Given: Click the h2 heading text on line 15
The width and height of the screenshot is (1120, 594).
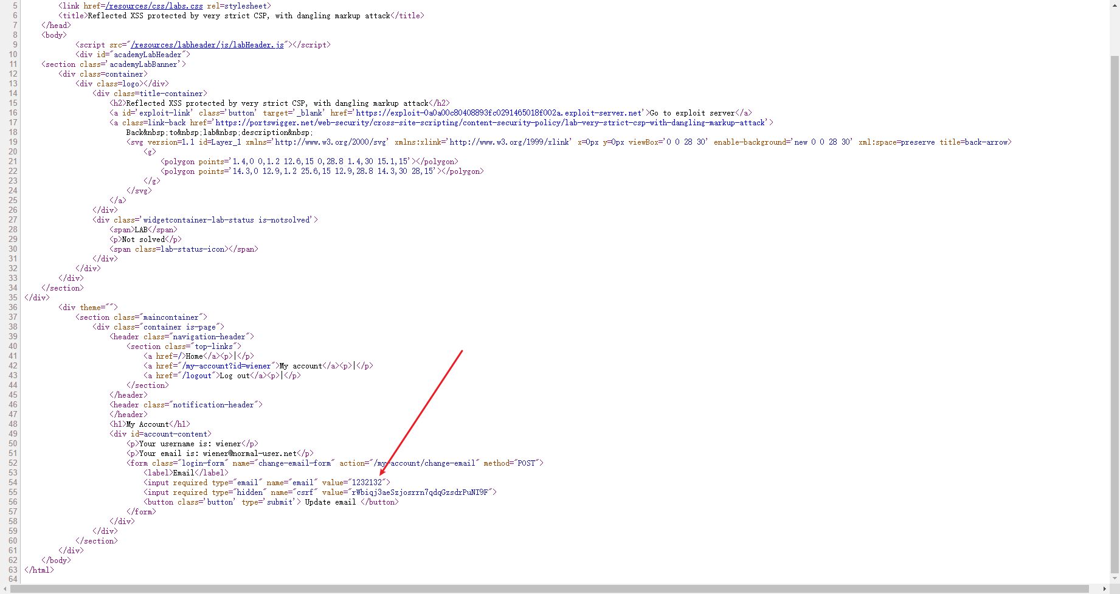Looking at the screenshot, I should (x=277, y=103).
